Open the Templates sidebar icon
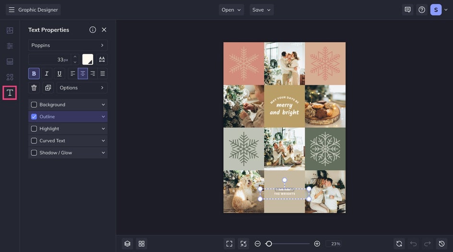453x252 pixels. click(x=10, y=61)
